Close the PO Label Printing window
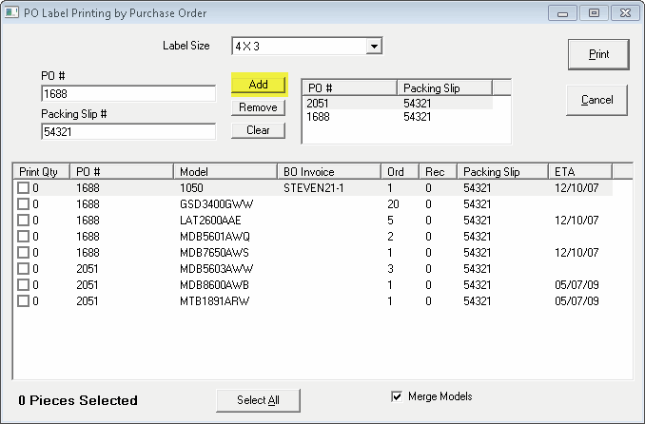Viewport: 645px width, 424px height. tap(625, 13)
